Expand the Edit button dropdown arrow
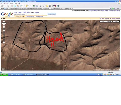The height and width of the screenshot is (105, 121). tap(45, 6)
